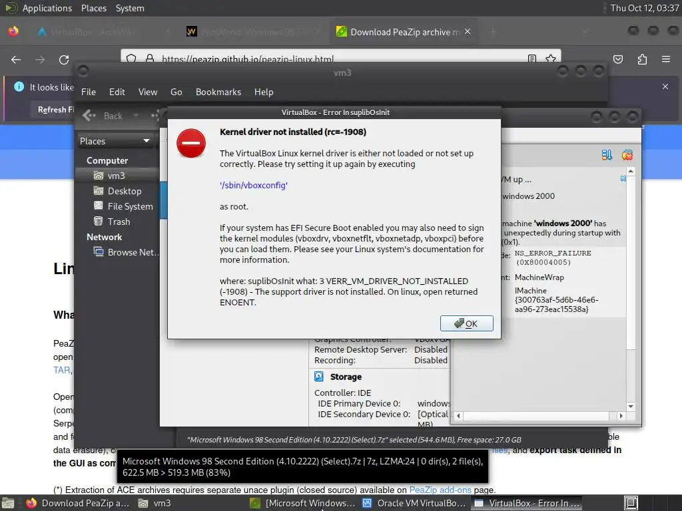Click show desktop icon in bottom panel
Viewport: 682px width, 511px height.
(8, 503)
